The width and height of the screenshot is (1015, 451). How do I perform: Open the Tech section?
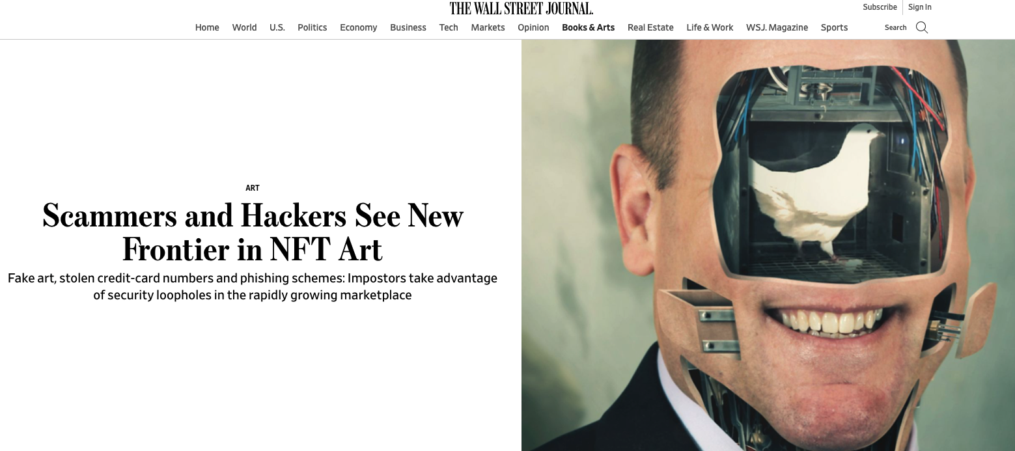(x=449, y=27)
